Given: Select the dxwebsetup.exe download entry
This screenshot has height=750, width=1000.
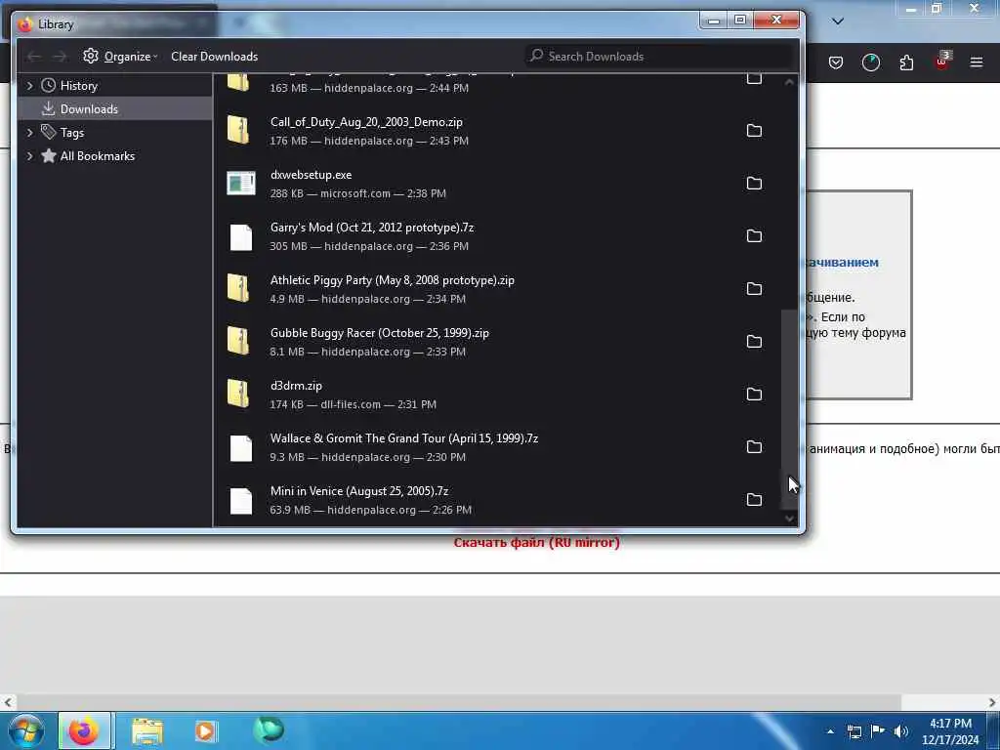Looking at the screenshot, I should pos(497,184).
